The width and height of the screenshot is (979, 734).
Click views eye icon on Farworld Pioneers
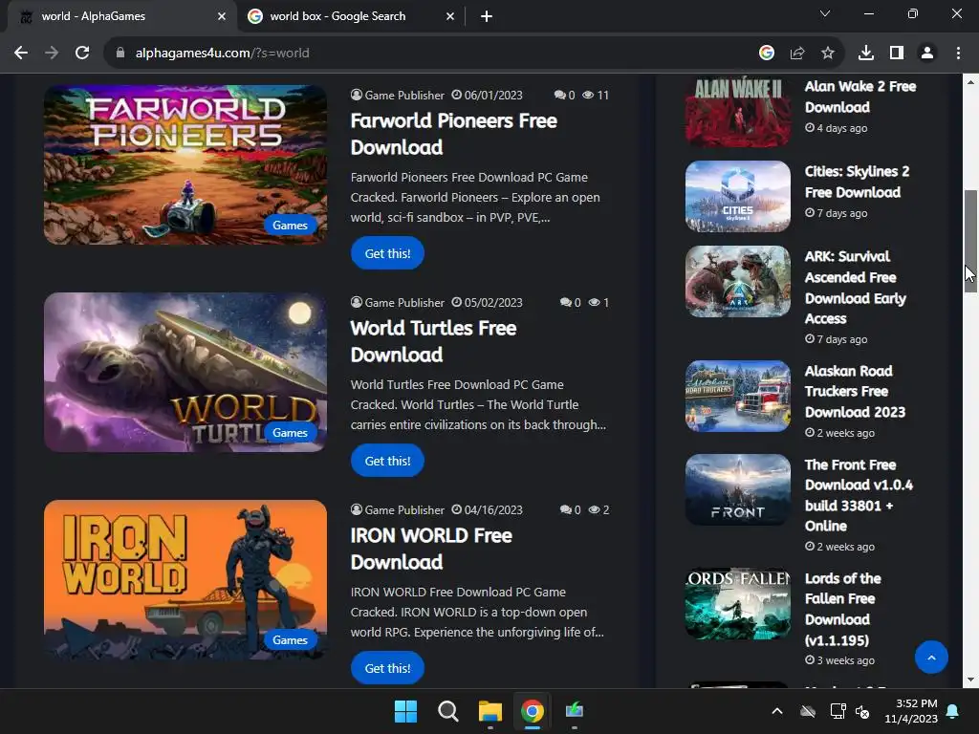coord(588,95)
